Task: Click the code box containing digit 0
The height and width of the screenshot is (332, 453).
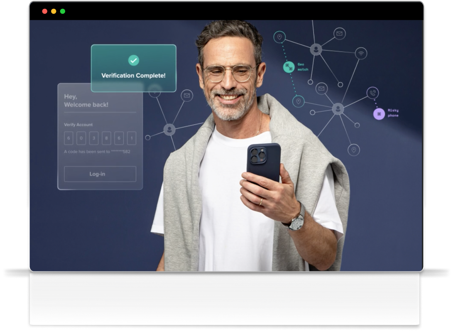Action: 81,138
